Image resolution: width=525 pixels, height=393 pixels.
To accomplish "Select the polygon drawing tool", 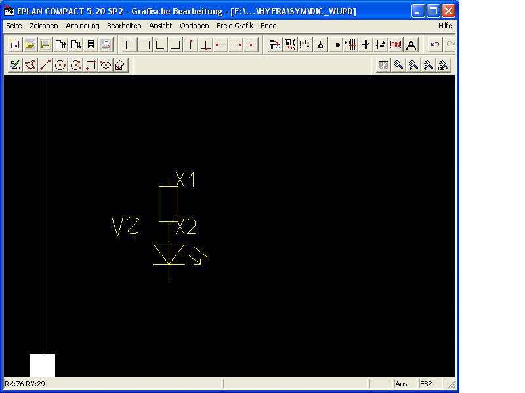I will click(x=30, y=65).
